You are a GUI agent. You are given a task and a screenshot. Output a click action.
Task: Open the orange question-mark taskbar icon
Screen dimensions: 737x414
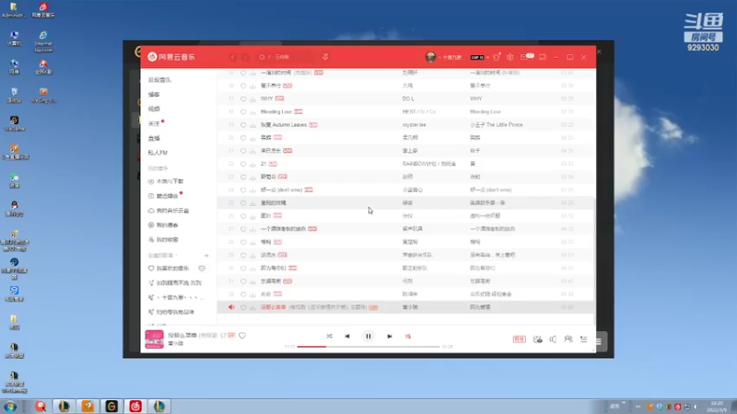(x=88, y=406)
